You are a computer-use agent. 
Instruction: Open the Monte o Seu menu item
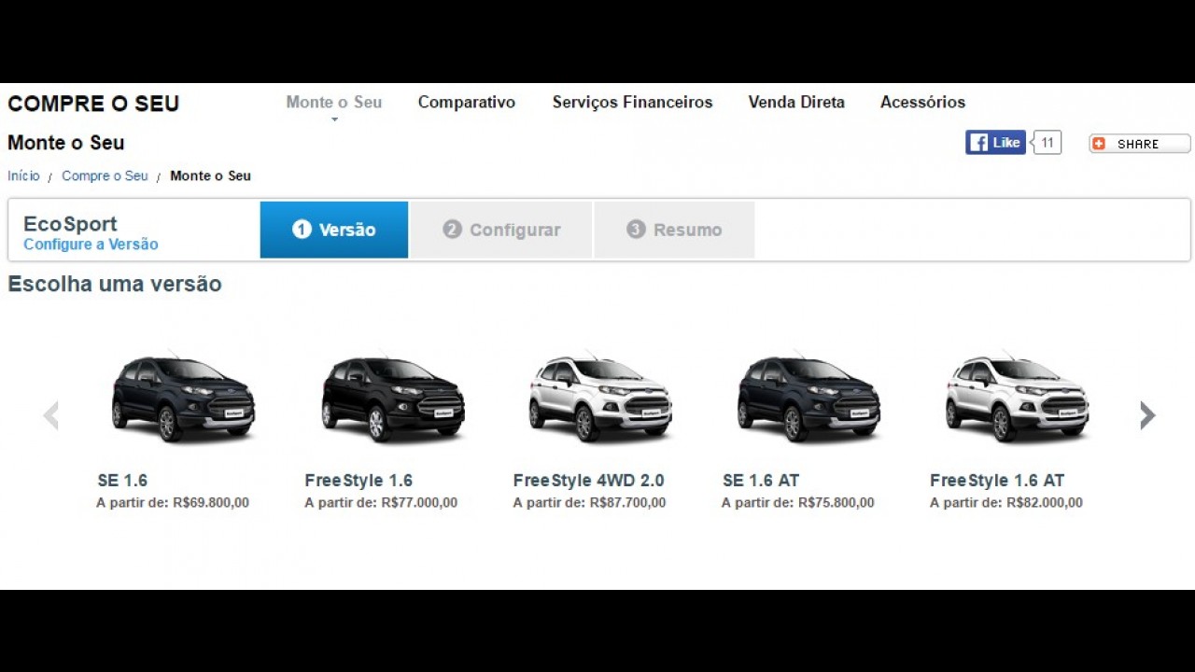(x=334, y=103)
